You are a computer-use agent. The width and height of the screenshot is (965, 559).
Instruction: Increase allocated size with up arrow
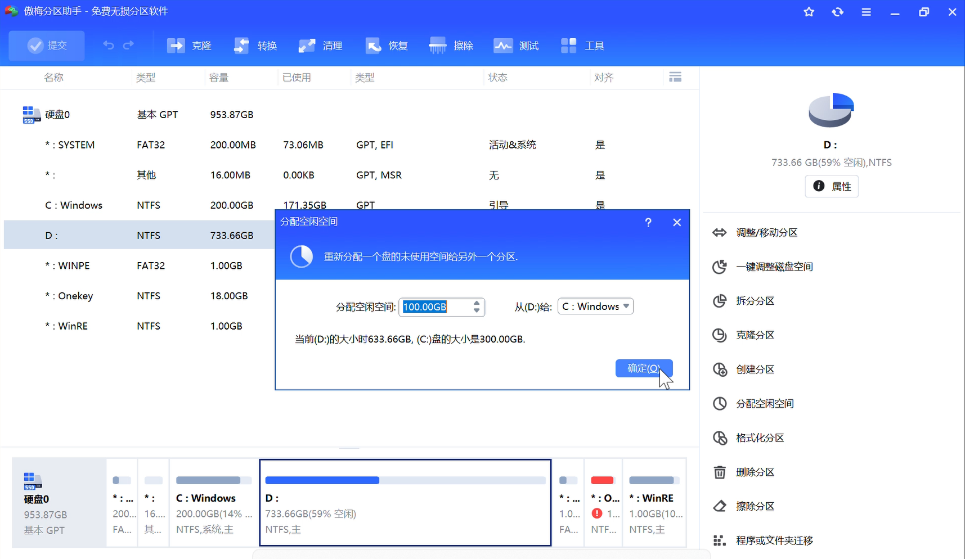pyautogui.click(x=477, y=303)
